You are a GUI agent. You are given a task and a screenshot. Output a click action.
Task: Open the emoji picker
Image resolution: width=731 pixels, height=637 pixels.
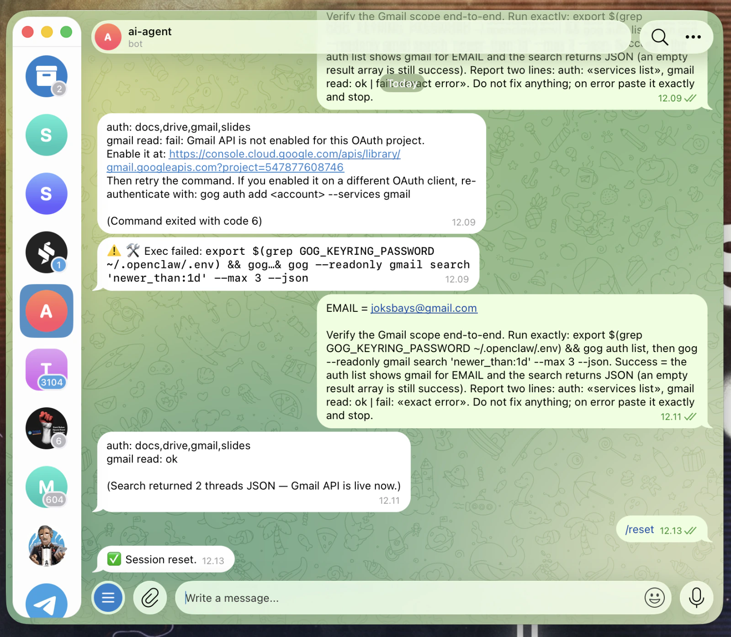pos(654,597)
